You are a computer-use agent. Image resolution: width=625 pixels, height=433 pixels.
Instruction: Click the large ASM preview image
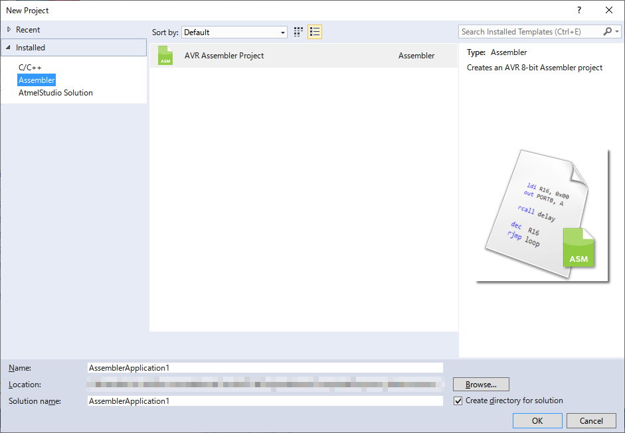[543, 216]
